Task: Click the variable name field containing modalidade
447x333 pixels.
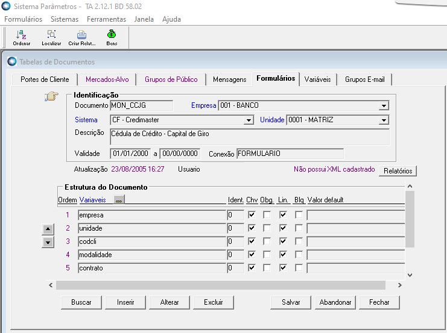Action: [x=152, y=255]
